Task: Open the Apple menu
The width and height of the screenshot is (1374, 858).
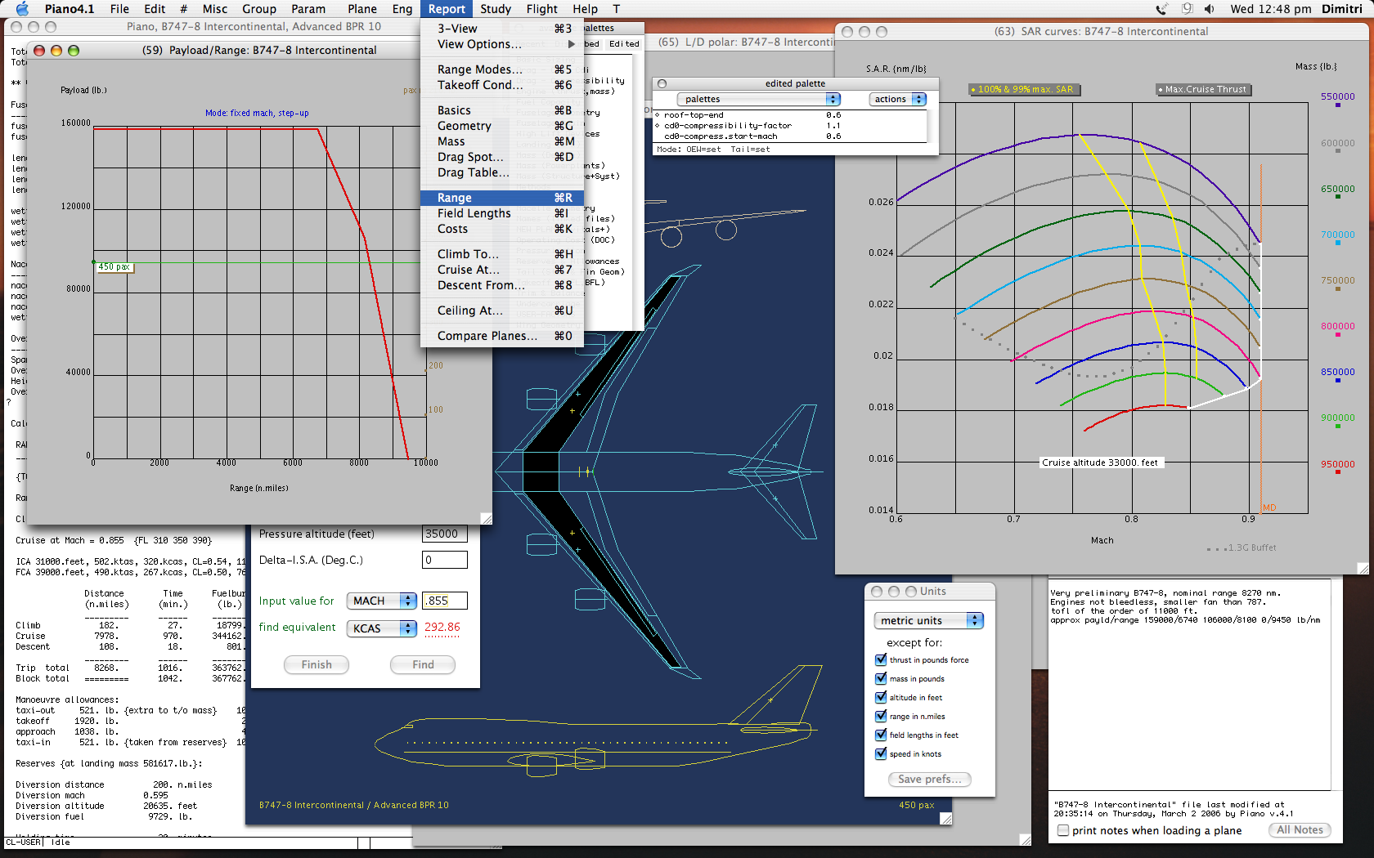Action: [22, 9]
